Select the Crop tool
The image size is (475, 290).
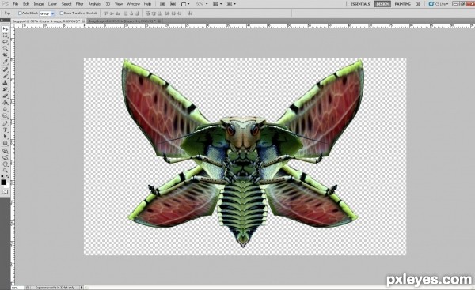tap(6, 55)
